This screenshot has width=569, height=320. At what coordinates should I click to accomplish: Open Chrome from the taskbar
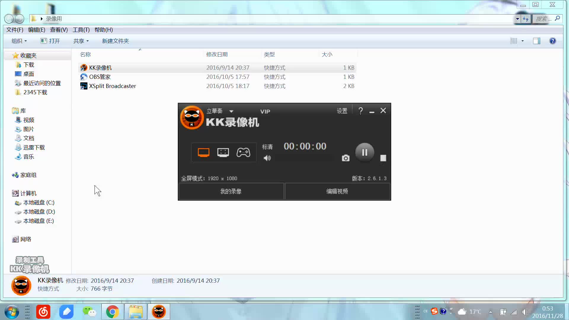(113, 312)
